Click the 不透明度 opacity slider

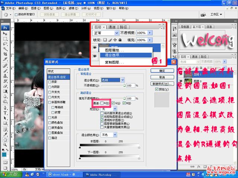[113, 86]
